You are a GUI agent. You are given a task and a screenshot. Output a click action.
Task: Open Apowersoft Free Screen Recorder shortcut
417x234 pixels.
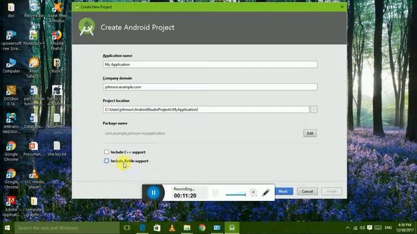pyautogui.click(x=11, y=40)
